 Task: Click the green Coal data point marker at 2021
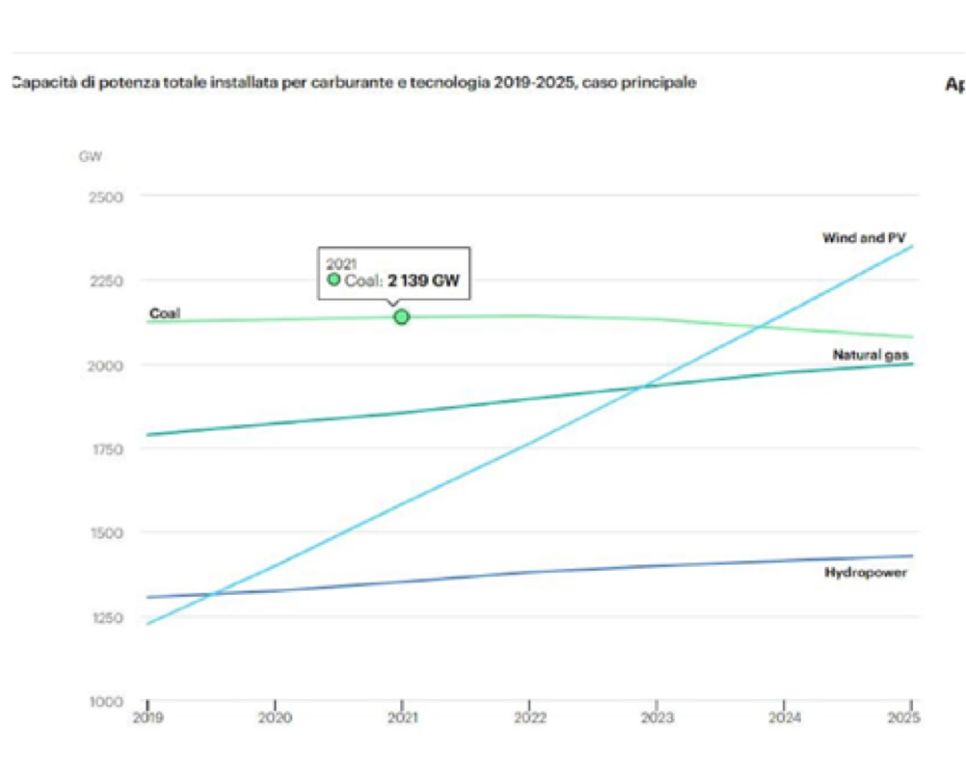402,316
